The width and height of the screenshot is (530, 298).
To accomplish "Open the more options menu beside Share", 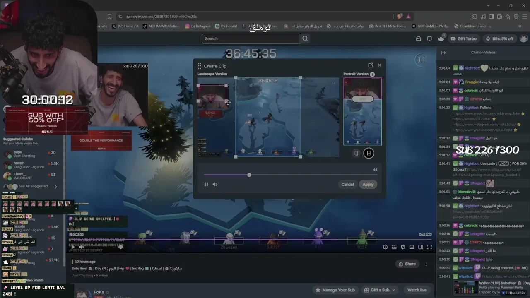I will tap(426, 264).
